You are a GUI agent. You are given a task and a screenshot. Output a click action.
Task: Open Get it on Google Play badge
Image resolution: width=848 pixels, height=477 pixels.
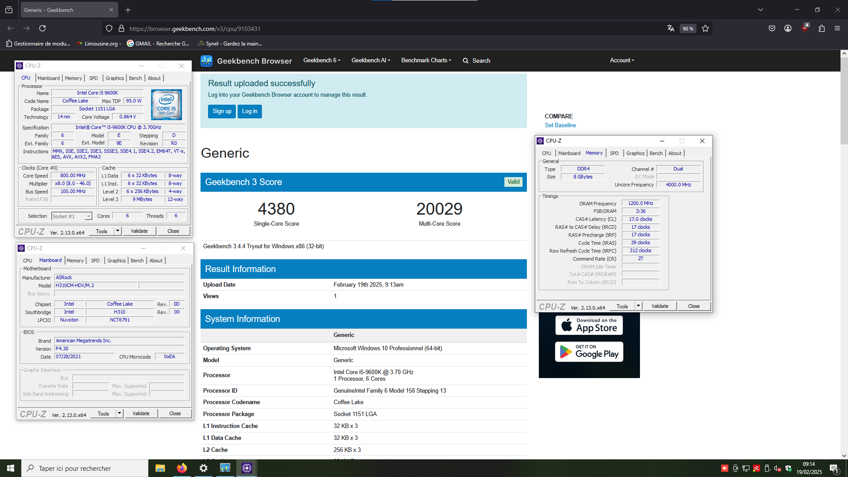pos(589,352)
